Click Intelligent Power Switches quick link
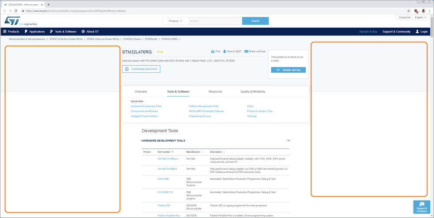Viewport: 434px width, 218px height. (145, 116)
